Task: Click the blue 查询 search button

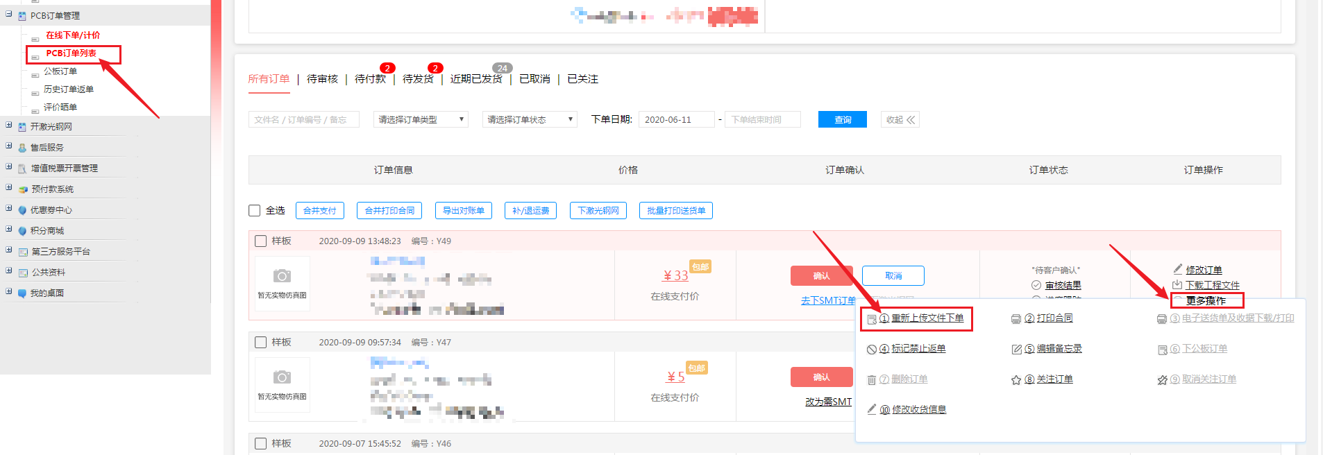Action: [842, 119]
